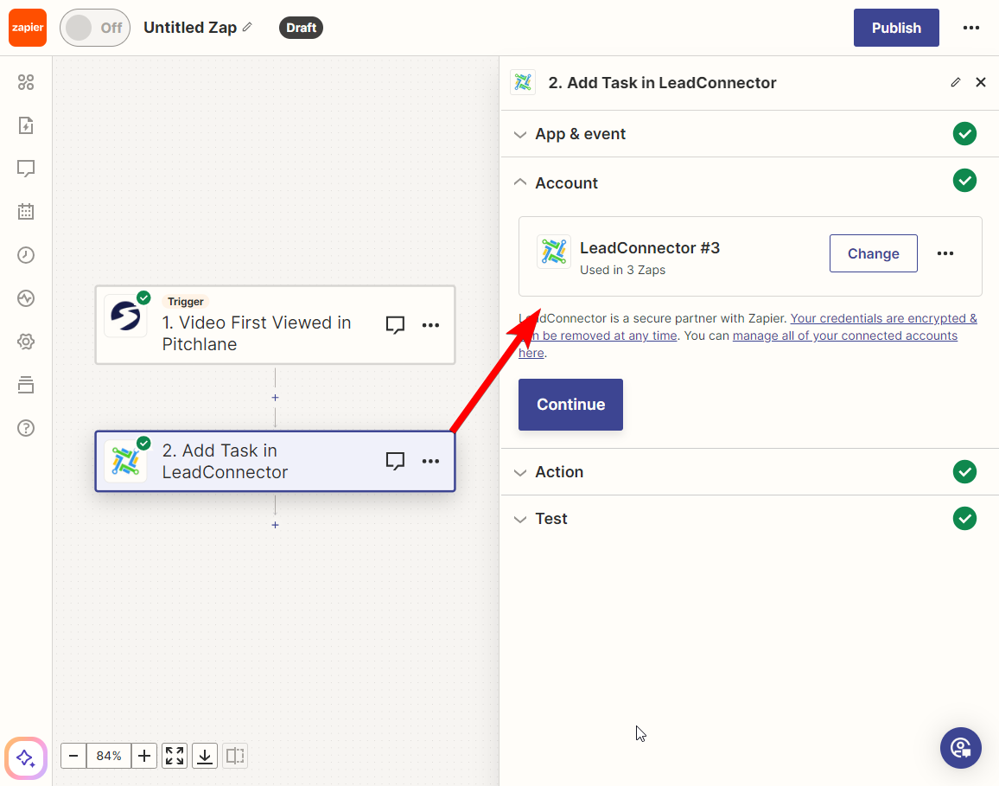Click the Draft status badge

point(301,28)
